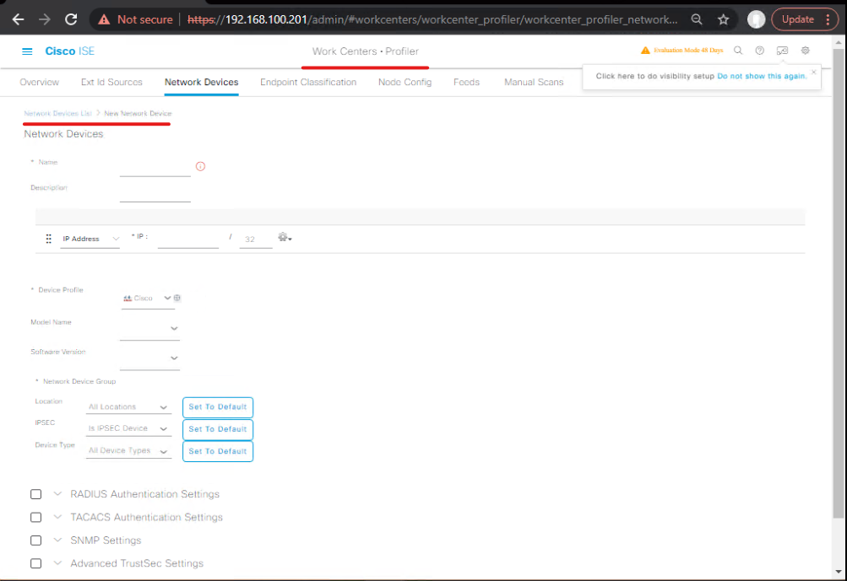
Task: Open the IP row gear options
Action: [285, 237]
